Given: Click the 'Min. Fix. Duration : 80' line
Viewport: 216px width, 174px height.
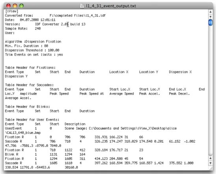Looking at the screenshot, I should click(x=26, y=46).
